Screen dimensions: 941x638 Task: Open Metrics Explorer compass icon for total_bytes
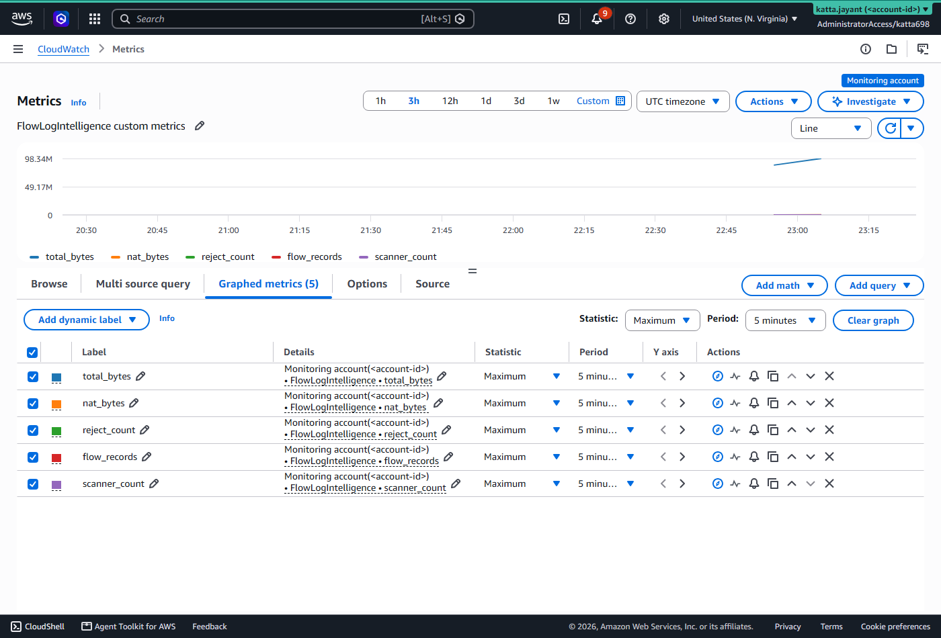click(718, 376)
